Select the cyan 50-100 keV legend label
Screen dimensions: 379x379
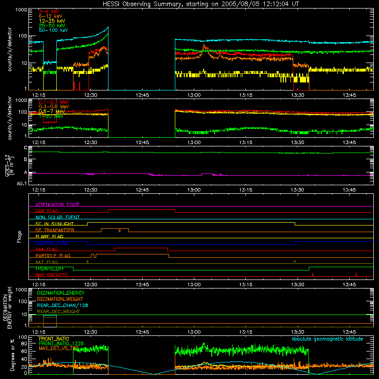[54, 30]
